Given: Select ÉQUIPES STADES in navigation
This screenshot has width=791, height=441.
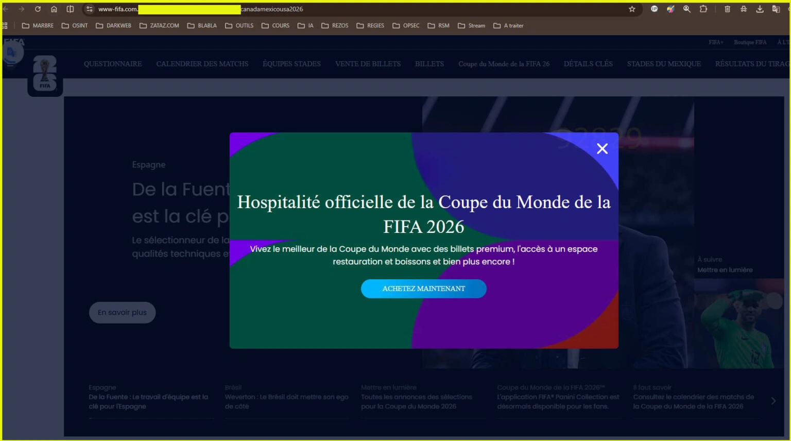Looking at the screenshot, I should pyautogui.click(x=291, y=64).
